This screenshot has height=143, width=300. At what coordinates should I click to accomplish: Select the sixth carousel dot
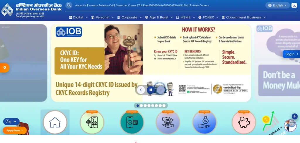(x=156, y=106)
